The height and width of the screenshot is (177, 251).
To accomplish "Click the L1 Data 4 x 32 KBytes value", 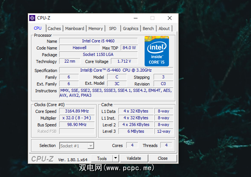I will point(136,111).
